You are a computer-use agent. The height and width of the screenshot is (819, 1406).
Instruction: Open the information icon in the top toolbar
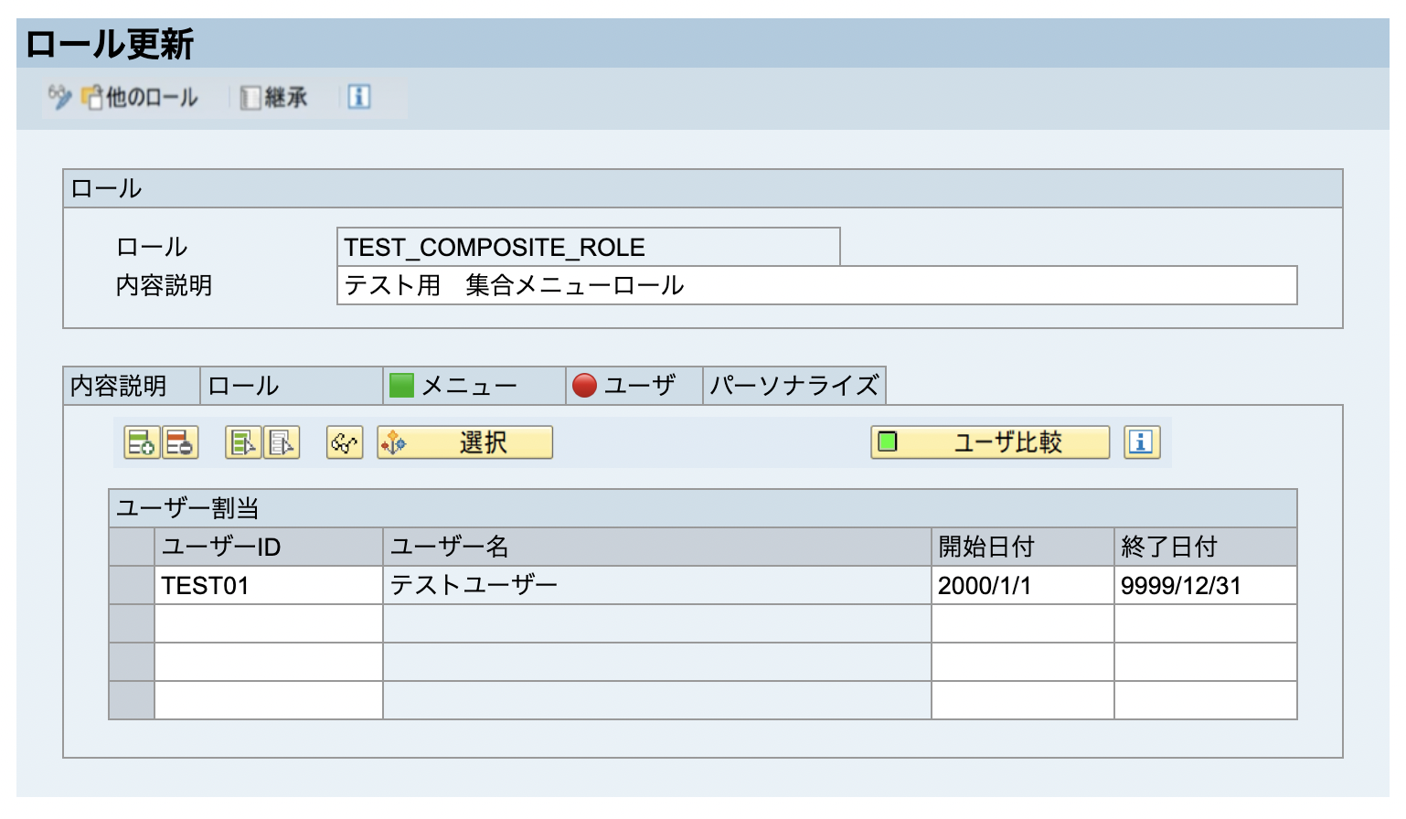click(357, 96)
